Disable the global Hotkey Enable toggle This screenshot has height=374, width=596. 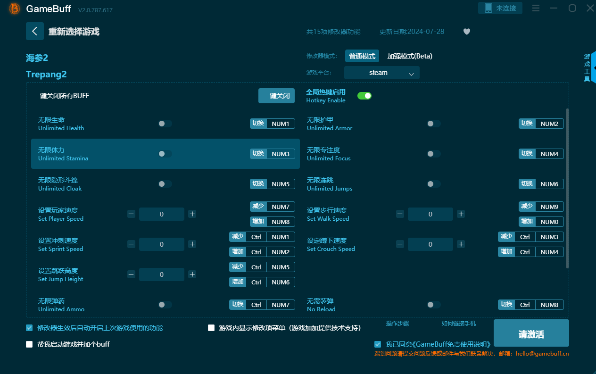pos(364,96)
